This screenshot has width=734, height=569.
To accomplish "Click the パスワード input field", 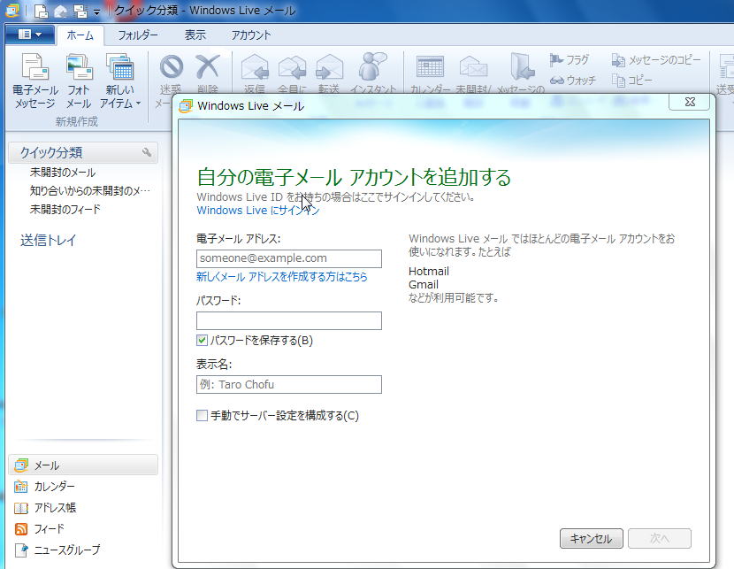I will click(x=289, y=321).
